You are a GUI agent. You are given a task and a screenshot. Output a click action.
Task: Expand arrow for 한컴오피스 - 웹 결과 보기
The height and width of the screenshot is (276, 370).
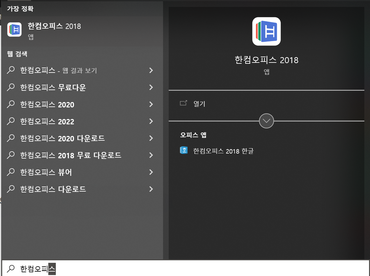(151, 70)
